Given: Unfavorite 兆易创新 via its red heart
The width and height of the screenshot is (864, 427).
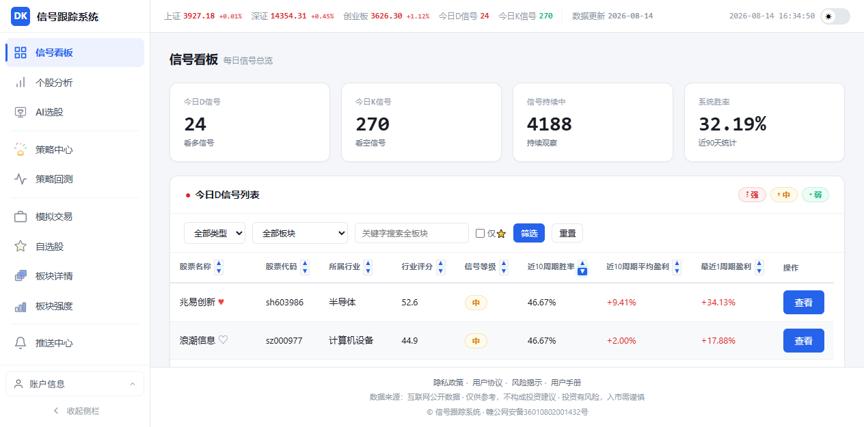Looking at the screenshot, I should pos(221,302).
